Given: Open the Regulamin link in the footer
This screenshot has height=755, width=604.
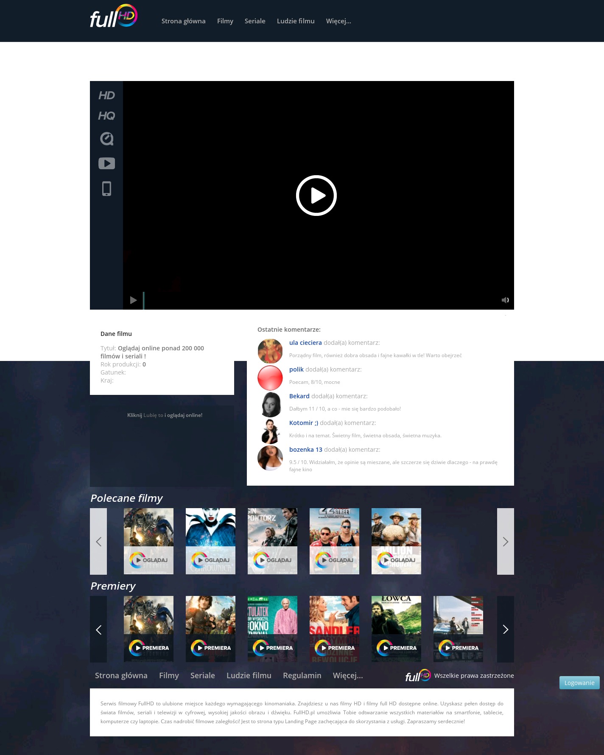Looking at the screenshot, I should [302, 676].
